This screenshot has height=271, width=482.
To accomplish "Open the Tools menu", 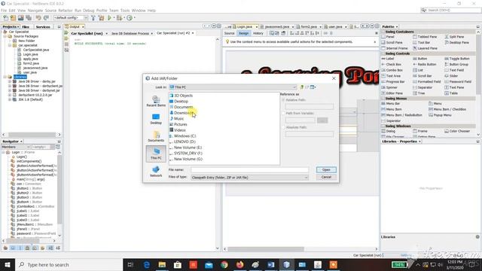I will pyautogui.click(x=125, y=11).
